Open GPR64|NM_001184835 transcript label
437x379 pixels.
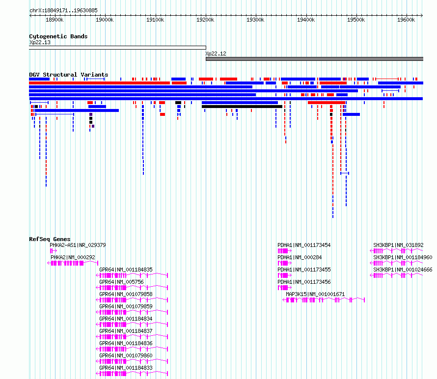click(126, 270)
